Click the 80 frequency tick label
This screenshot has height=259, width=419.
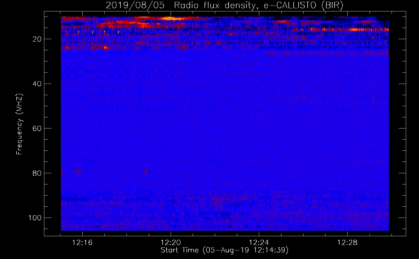pos(37,173)
